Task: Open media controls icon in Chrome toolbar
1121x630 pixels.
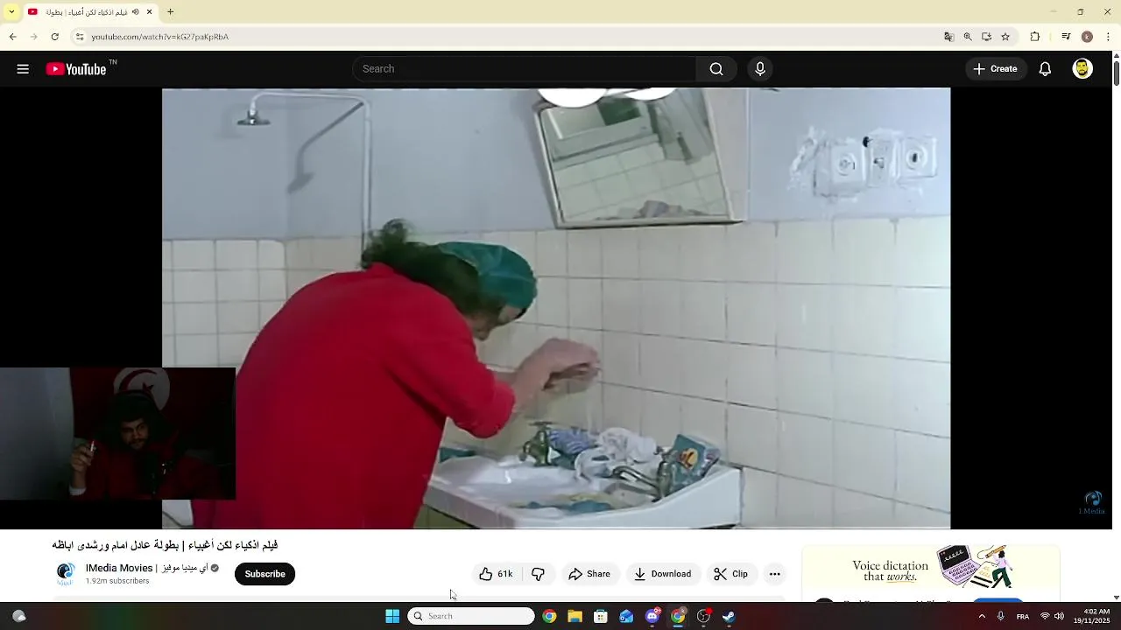Action: click(1066, 37)
